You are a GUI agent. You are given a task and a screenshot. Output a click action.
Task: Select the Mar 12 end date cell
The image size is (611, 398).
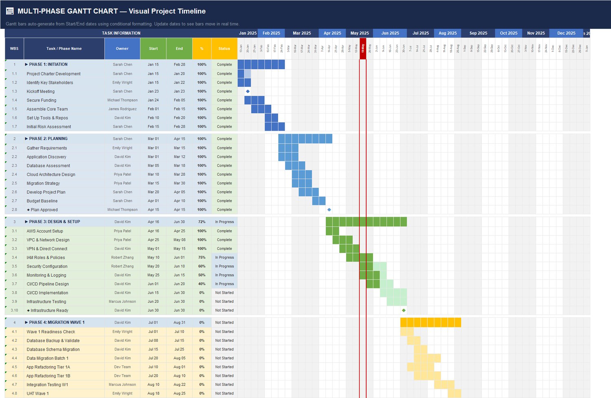coord(179,157)
